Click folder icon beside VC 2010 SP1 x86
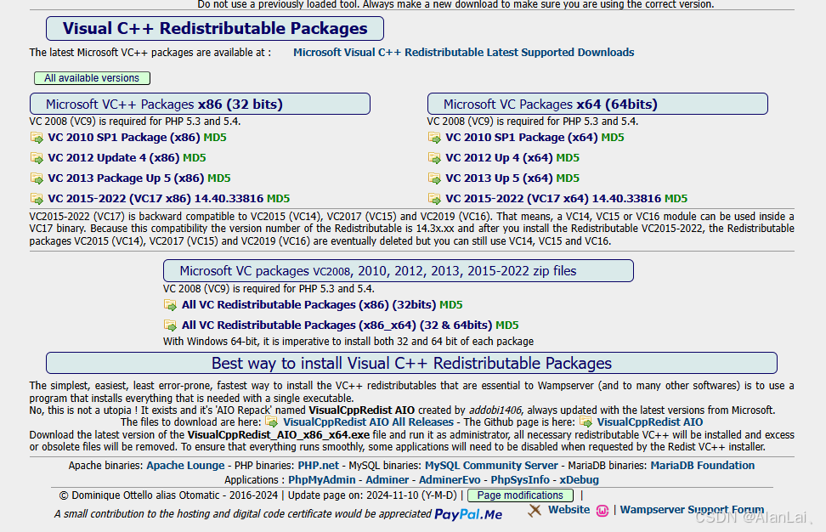The width and height of the screenshot is (826, 532). point(37,138)
